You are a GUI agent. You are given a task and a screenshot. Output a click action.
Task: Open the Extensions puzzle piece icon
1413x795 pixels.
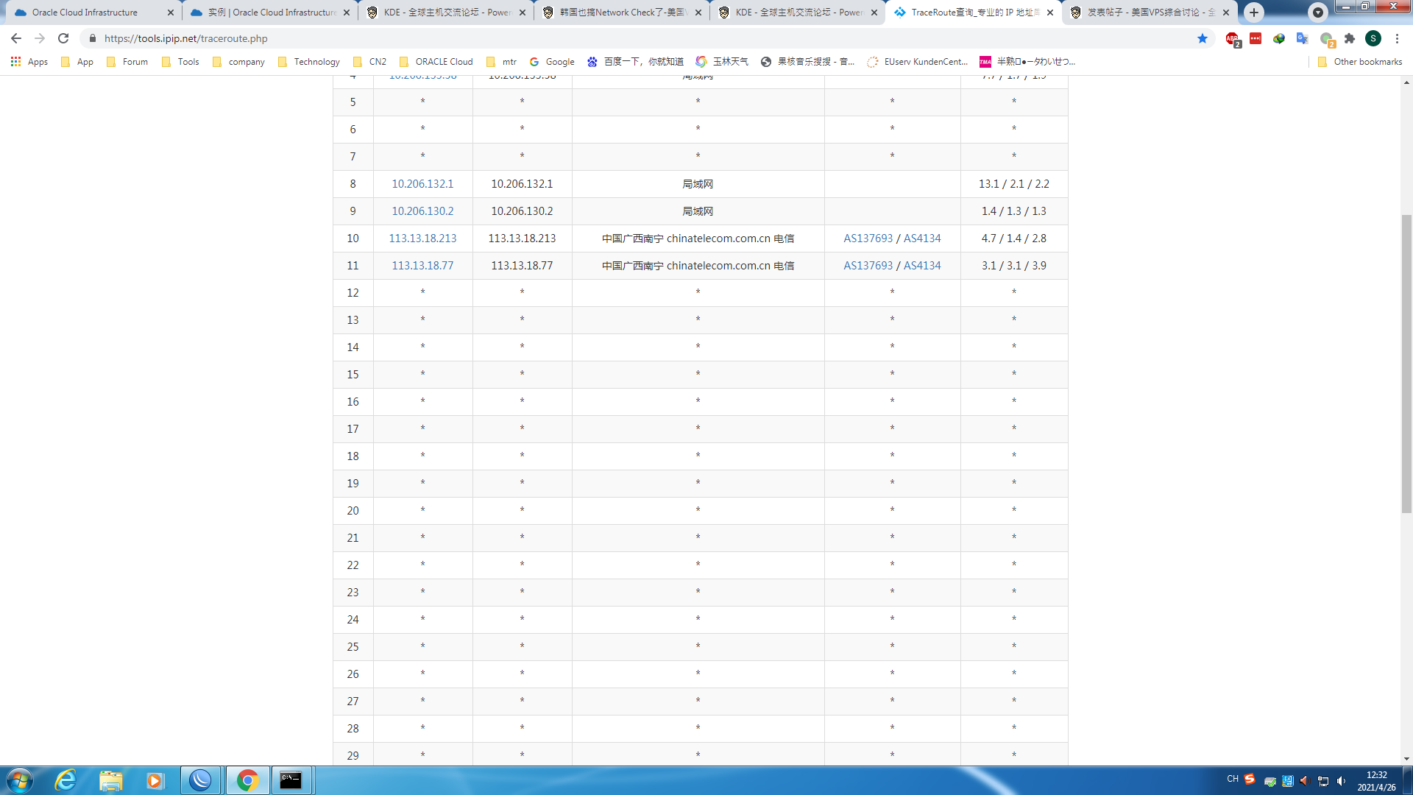pos(1350,38)
